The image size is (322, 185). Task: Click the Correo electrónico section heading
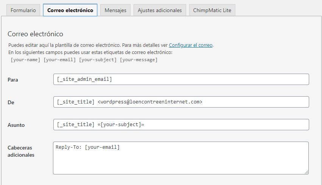[35, 34]
